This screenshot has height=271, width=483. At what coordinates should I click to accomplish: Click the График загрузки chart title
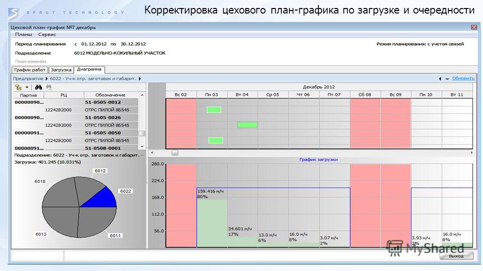318,160
